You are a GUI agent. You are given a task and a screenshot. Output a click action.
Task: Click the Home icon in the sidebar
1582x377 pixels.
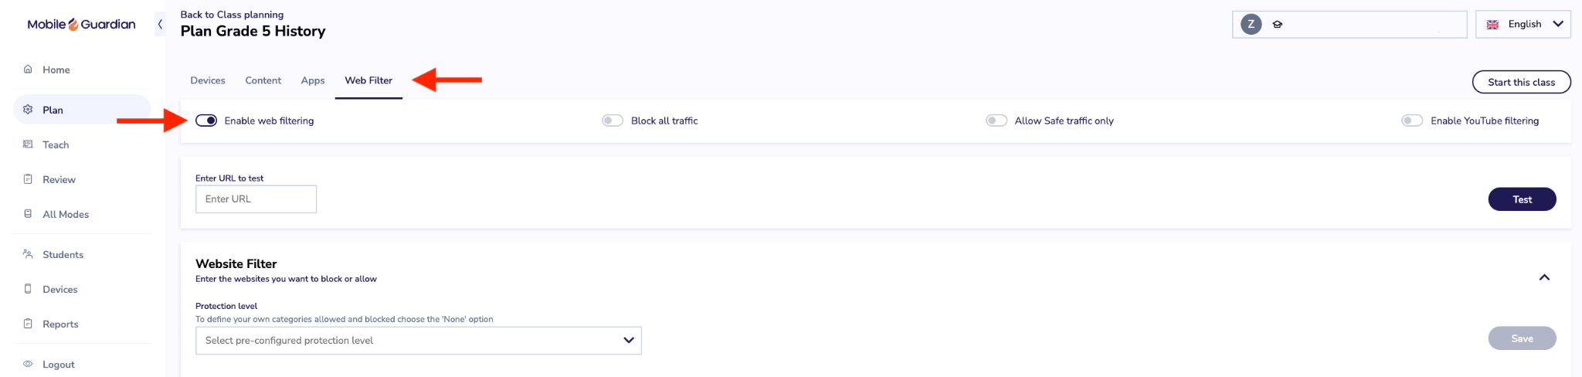tap(28, 69)
